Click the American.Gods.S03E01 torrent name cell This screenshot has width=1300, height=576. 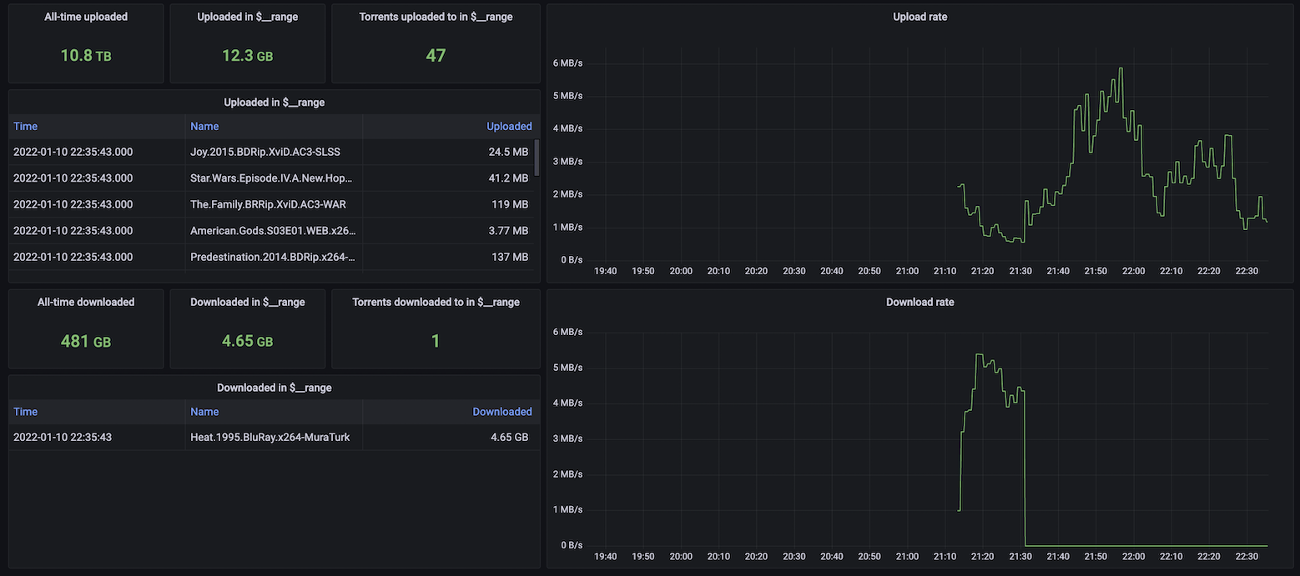pyautogui.click(x=272, y=231)
